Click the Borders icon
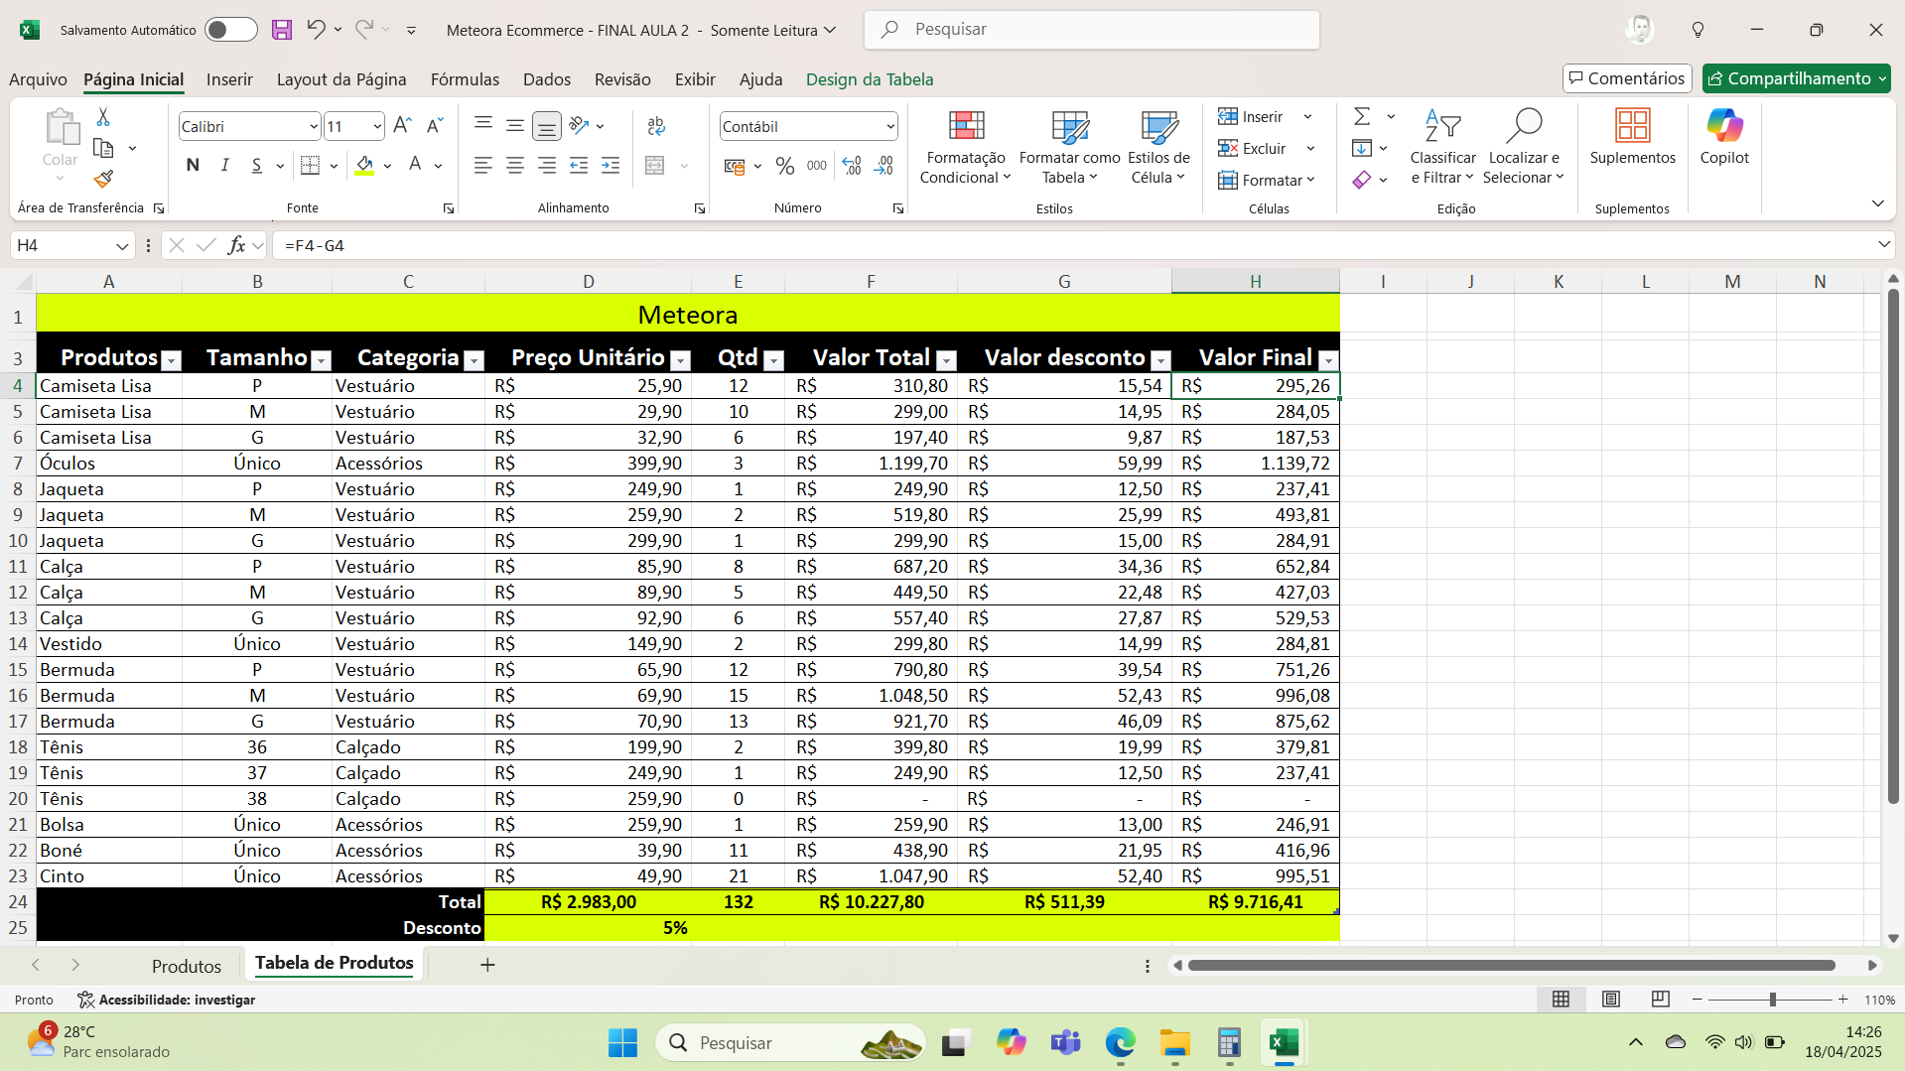 310,166
